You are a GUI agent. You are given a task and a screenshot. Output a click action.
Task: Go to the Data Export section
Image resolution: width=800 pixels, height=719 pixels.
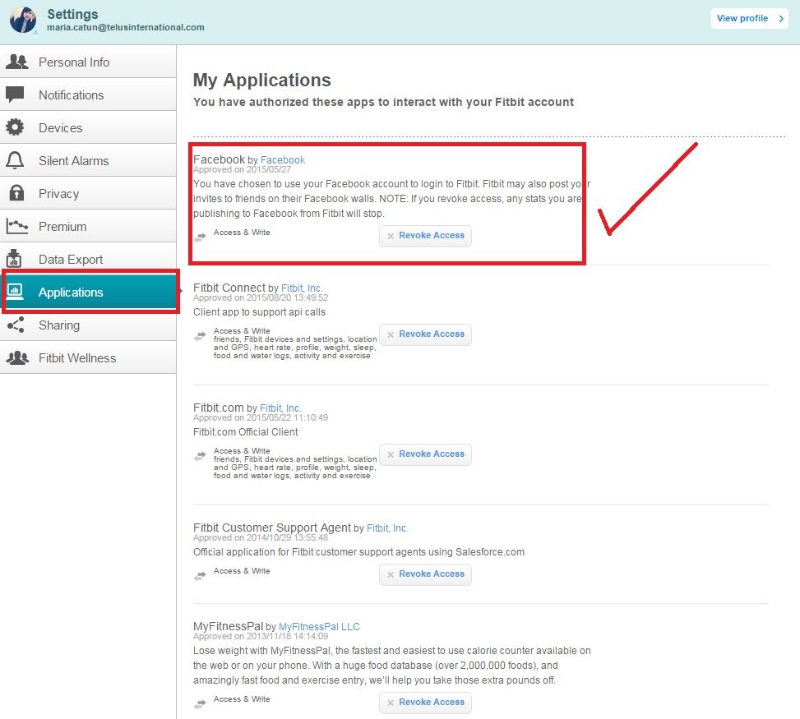click(x=88, y=259)
